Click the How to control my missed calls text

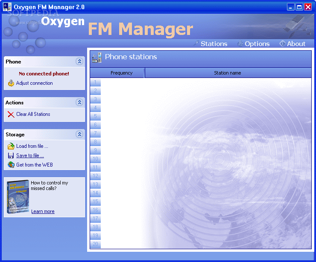click(x=50, y=185)
